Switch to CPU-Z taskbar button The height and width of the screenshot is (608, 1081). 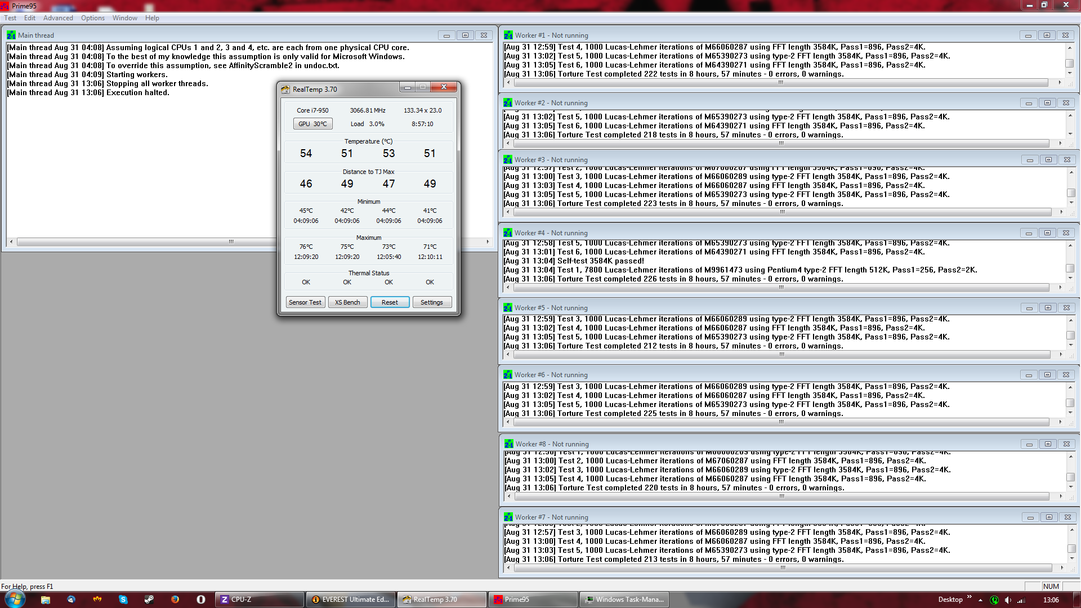point(259,600)
